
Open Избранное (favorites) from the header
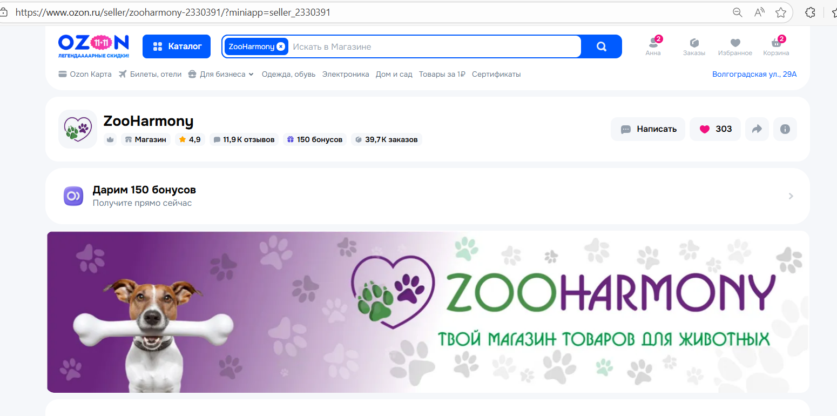[735, 46]
